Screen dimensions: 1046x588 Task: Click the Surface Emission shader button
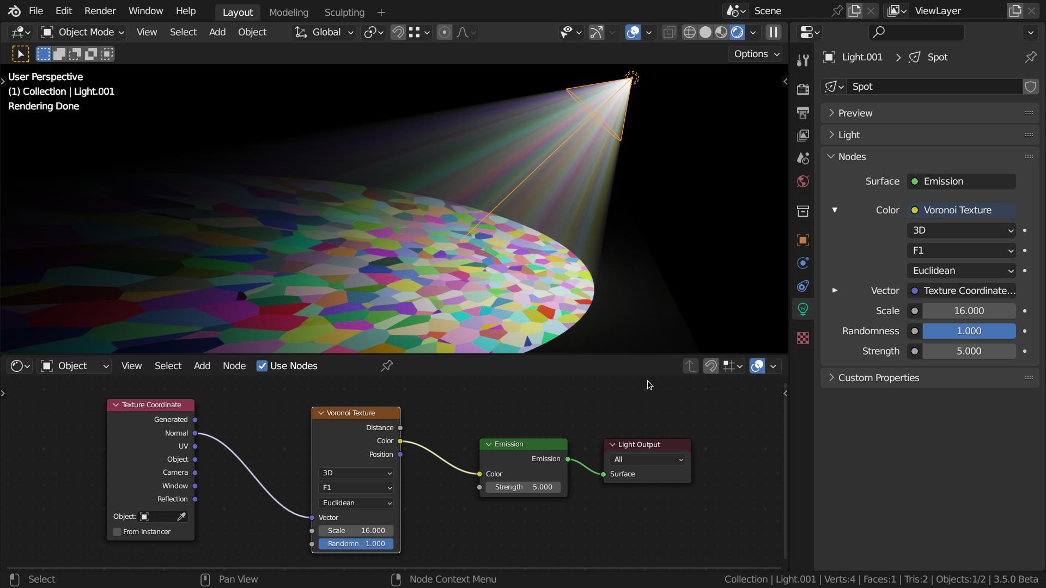tap(961, 181)
